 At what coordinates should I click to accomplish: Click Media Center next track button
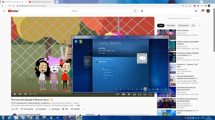[149, 89]
